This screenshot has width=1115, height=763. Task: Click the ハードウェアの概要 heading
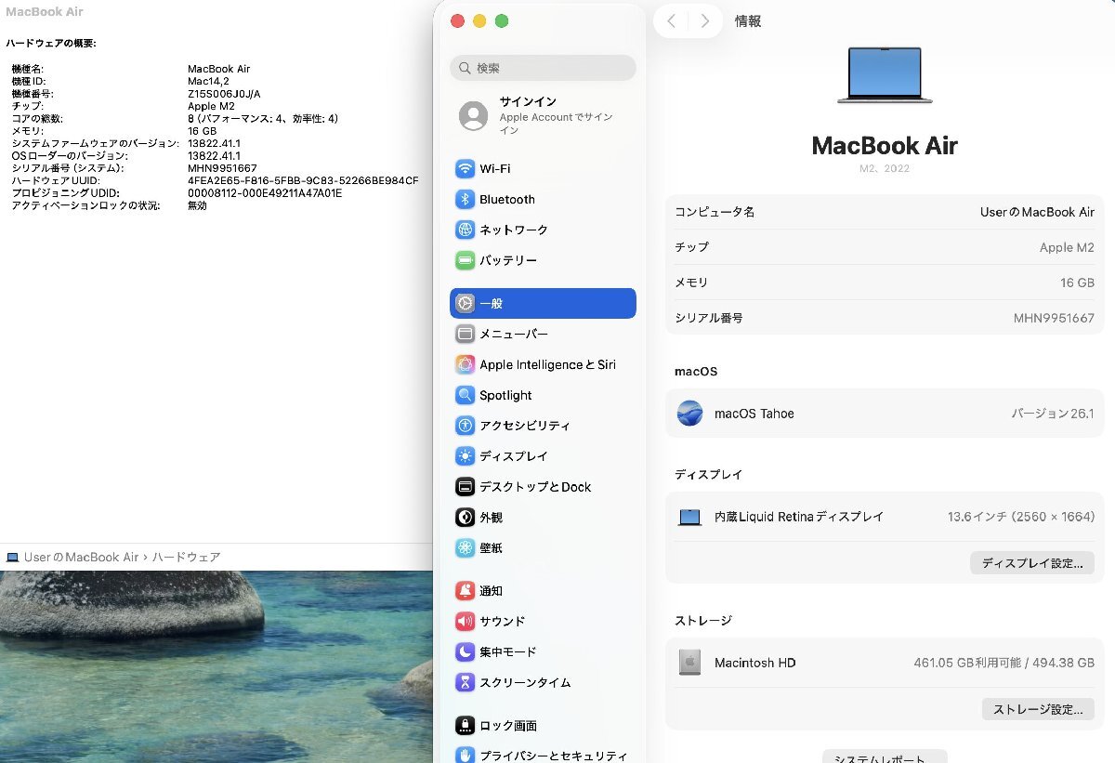pyautogui.click(x=51, y=44)
